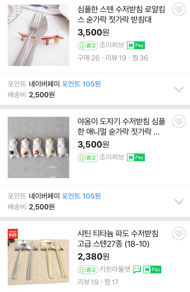Open 심플한 스텐 수저받침 로얄킴스 product title
190x292 pixels.
[x=121, y=15]
